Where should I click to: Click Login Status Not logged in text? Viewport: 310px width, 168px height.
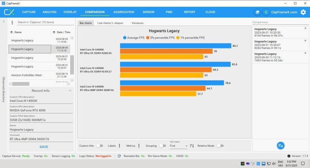[103, 156]
